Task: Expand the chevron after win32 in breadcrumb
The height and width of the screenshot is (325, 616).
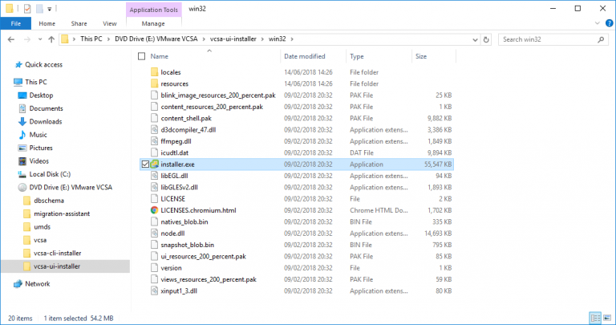Action: [x=292, y=39]
